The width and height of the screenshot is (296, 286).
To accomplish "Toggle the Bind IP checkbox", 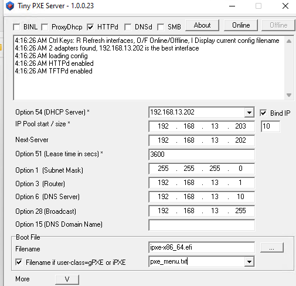I will [263, 113].
